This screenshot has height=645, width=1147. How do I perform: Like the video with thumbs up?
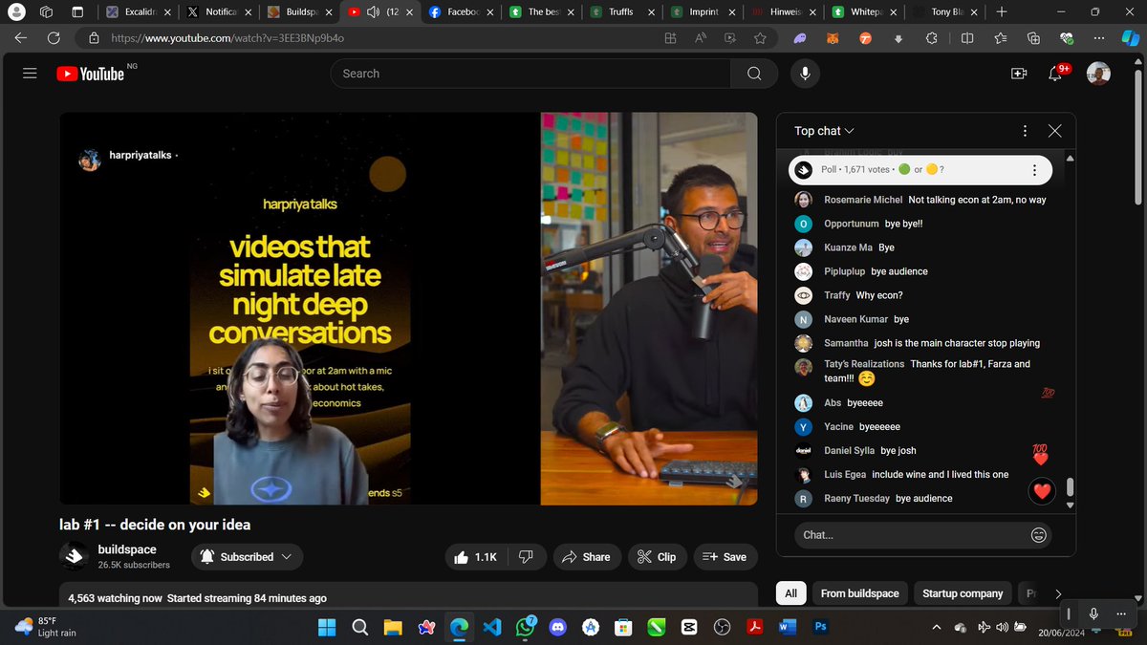tap(475, 557)
